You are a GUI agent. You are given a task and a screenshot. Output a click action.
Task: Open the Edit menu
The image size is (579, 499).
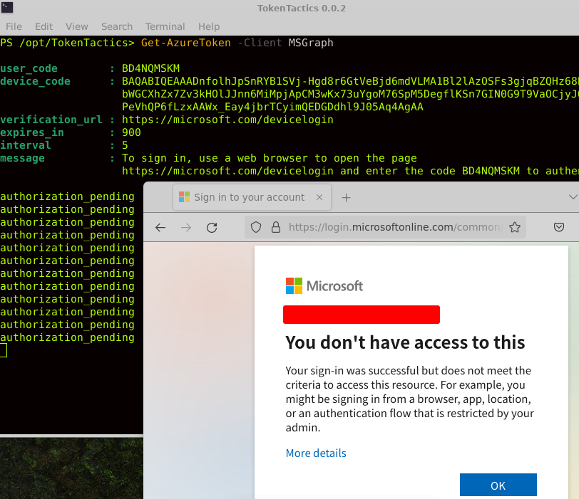click(x=43, y=26)
